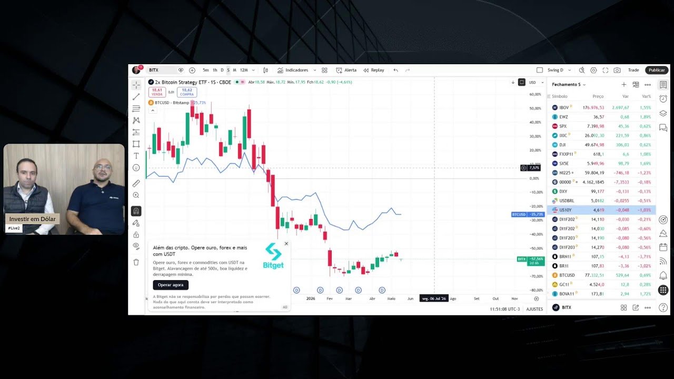Click the go to date target icon
The height and width of the screenshot is (379, 674).
[x=537, y=298]
